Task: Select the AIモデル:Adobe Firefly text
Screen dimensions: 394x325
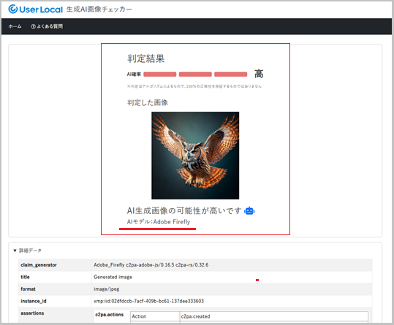Action: click(x=159, y=222)
